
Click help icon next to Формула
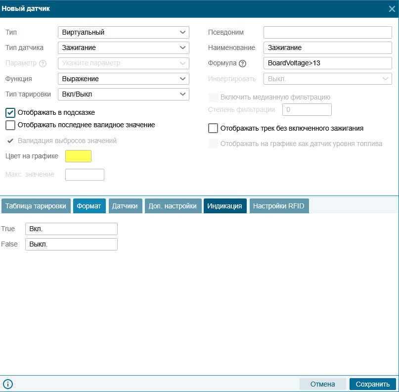pos(242,63)
